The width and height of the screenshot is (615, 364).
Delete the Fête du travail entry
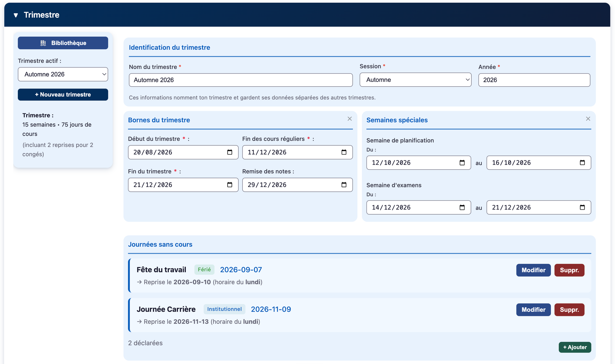click(569, 270)
